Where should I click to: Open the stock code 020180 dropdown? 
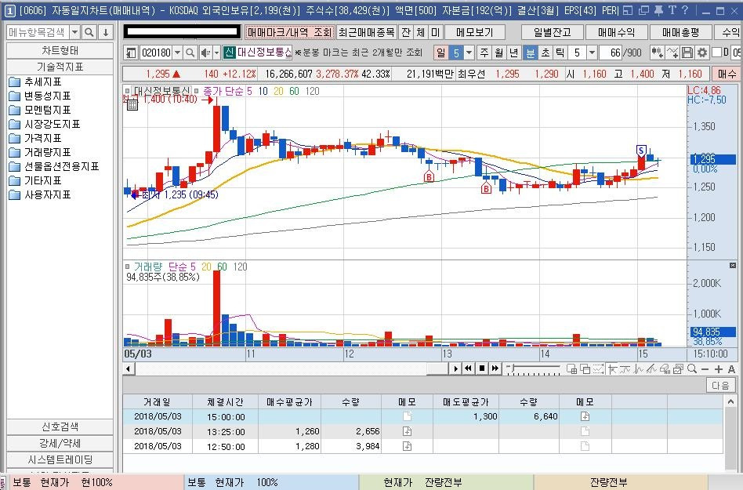[x=177, y=52]
